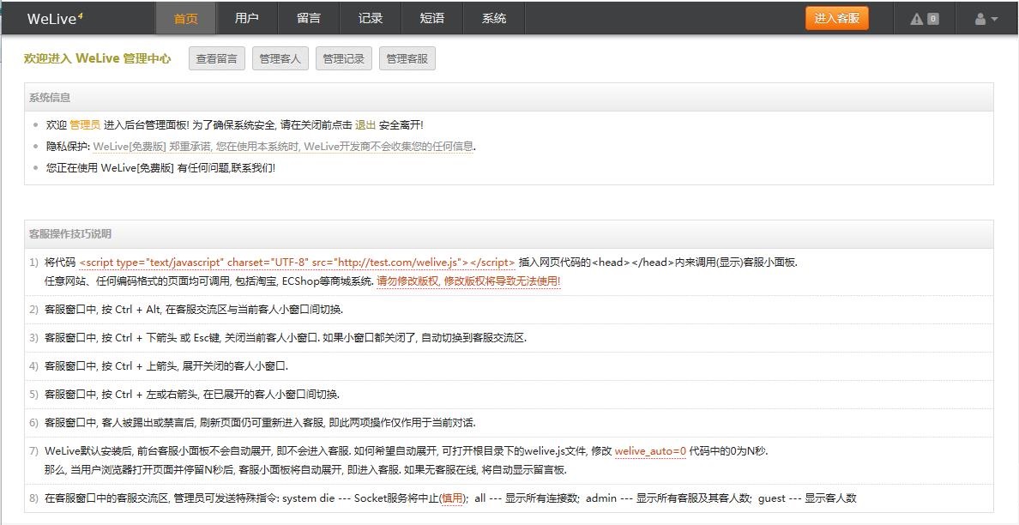Click the WeLive logo

coord(55,18)
